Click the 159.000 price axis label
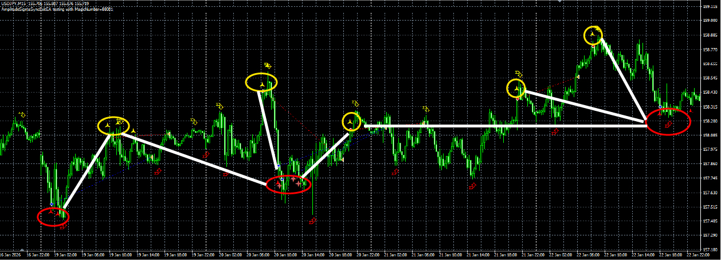The width and height of the screenshot is (721, 260). pyautogui.click(x=710, y=20)
